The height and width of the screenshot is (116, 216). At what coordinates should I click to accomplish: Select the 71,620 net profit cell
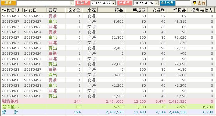(x=180, y=38)
